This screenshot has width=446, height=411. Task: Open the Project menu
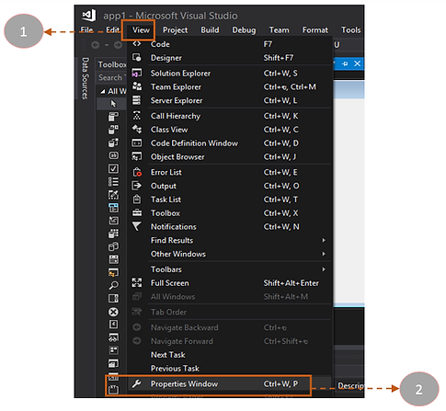(x=175, y=30)
